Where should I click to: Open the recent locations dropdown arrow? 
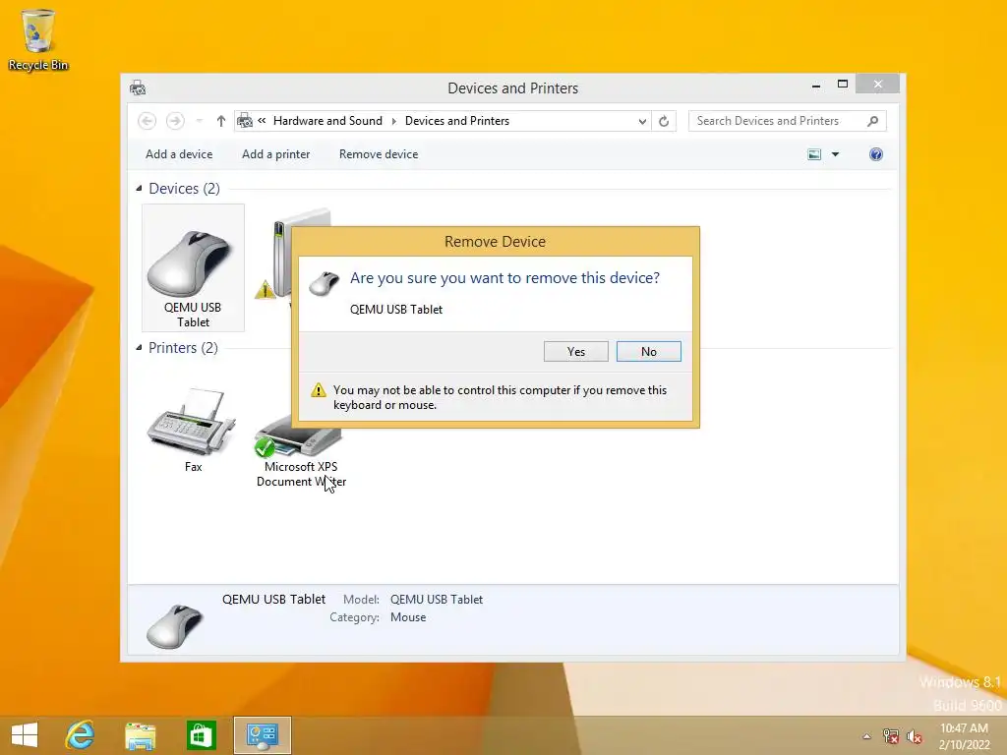click(x=199, y=121)
